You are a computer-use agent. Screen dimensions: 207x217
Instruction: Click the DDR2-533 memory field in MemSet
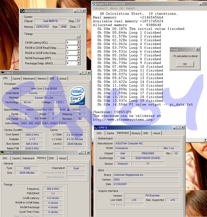coord(43,27)
